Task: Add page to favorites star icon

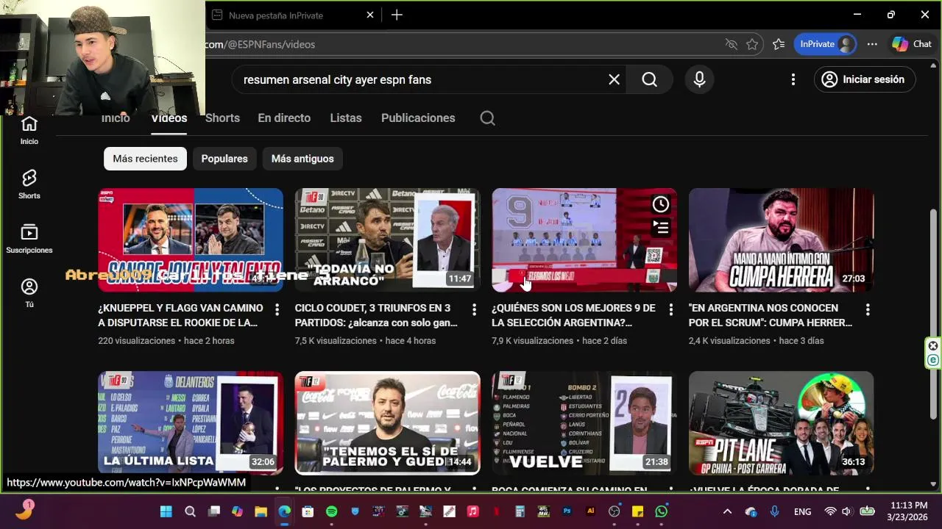Action: [x=751, y=44]
